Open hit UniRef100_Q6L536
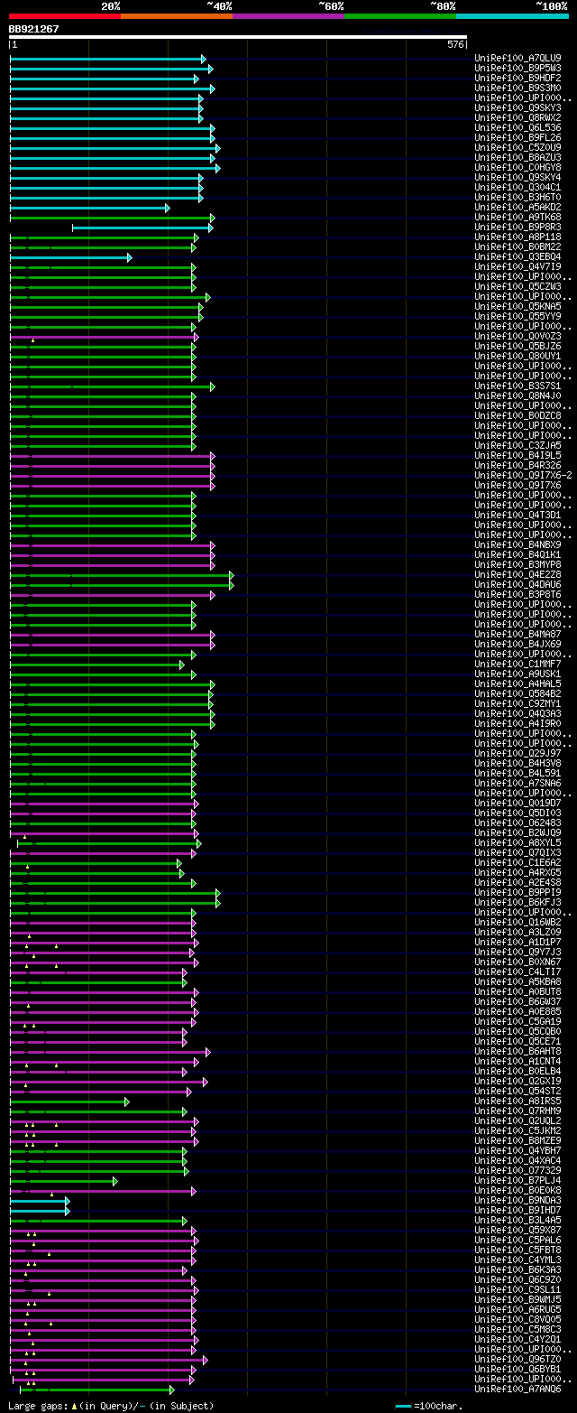The height and width of the screenshot is (1413, 577). [x=517, y=127]
